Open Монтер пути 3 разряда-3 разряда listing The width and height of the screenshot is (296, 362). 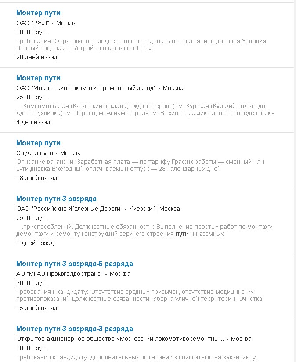[x=74, y=329]
